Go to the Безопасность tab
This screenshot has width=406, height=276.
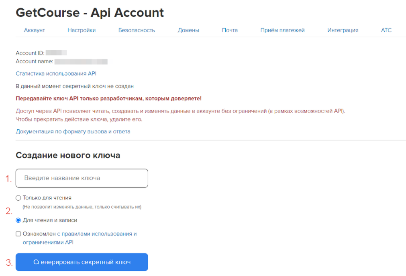click(137, 30)
